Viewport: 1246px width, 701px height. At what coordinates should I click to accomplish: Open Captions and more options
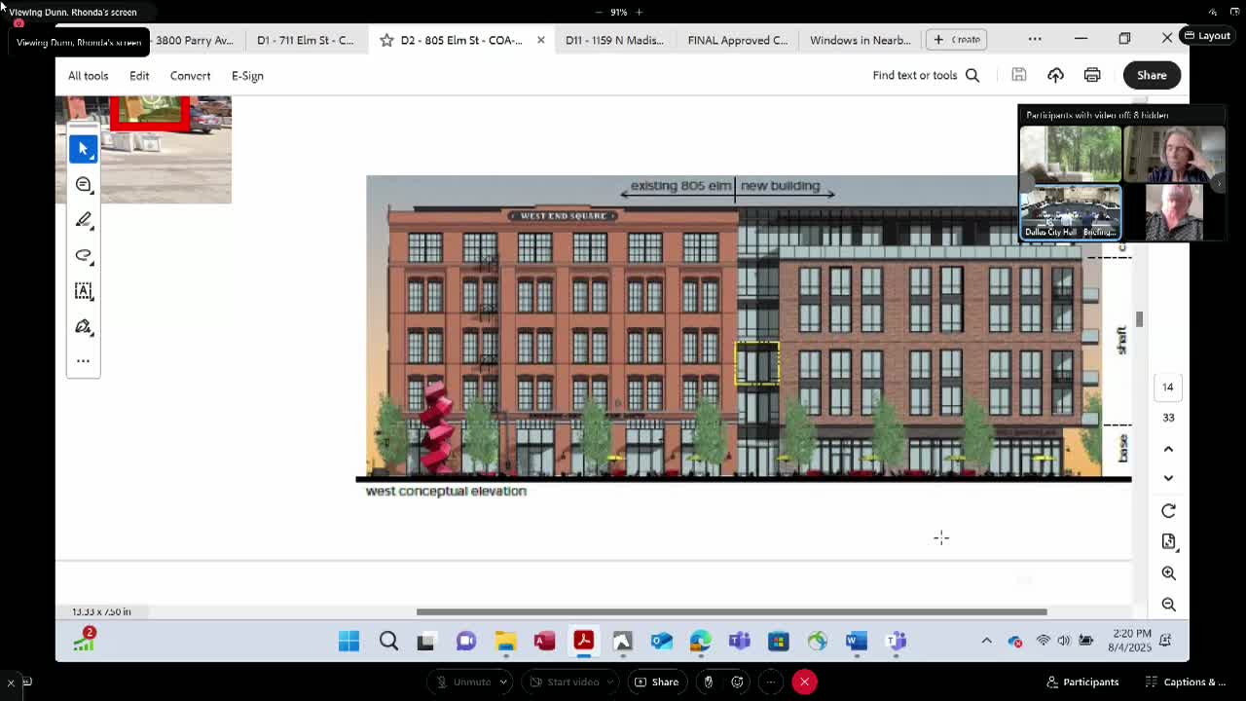tap(1185, 682)
